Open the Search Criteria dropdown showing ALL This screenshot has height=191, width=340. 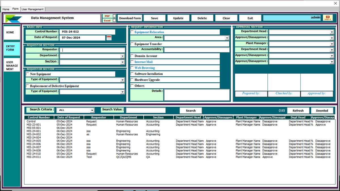92,110
